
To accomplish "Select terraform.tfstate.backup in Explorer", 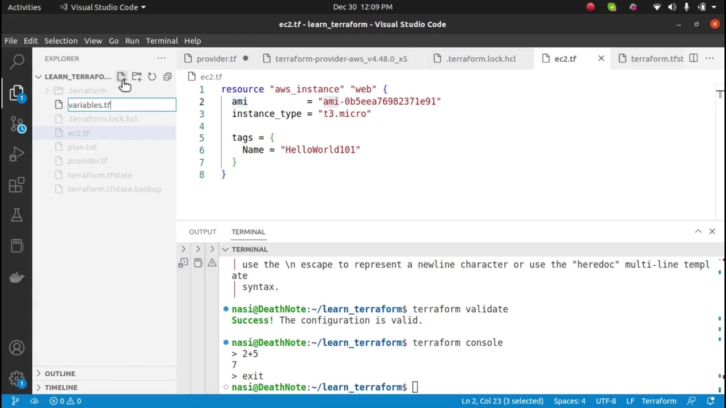I will 114,189.
